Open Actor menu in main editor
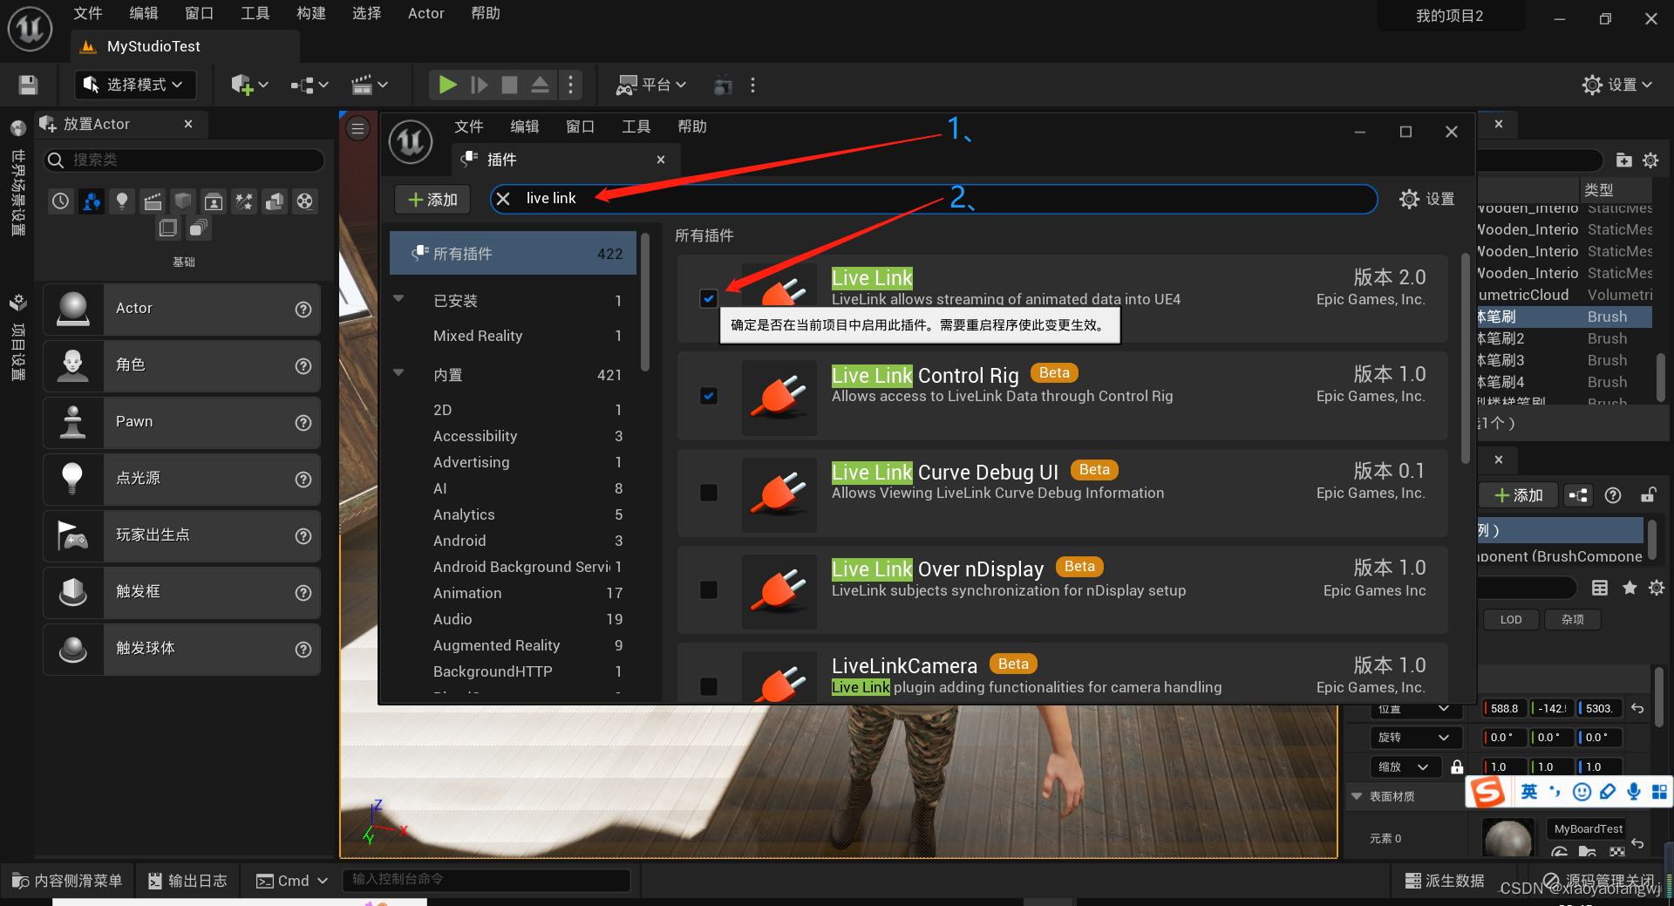Image resolution: width=1674 pixels, height=906 pixels. pyautogui.click(x=426, y=13)
